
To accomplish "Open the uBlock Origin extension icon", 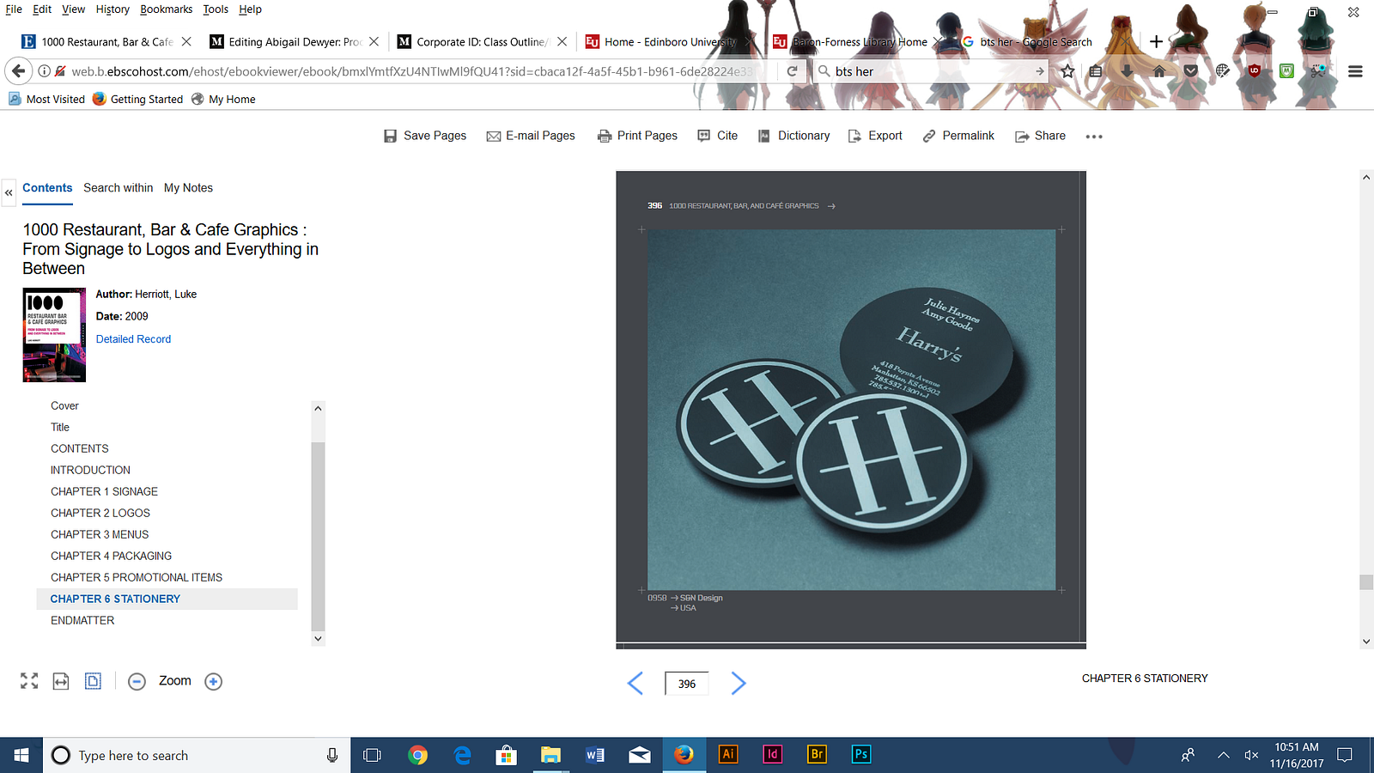I will click(1255, 71).
